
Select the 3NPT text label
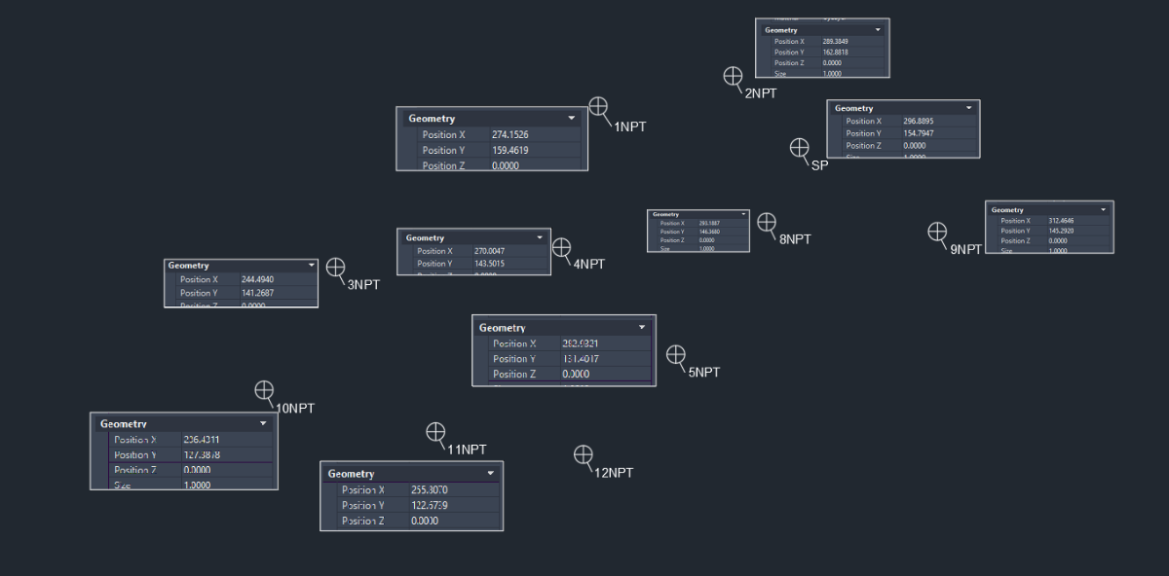pyautogui.click(x=363, y=285)
